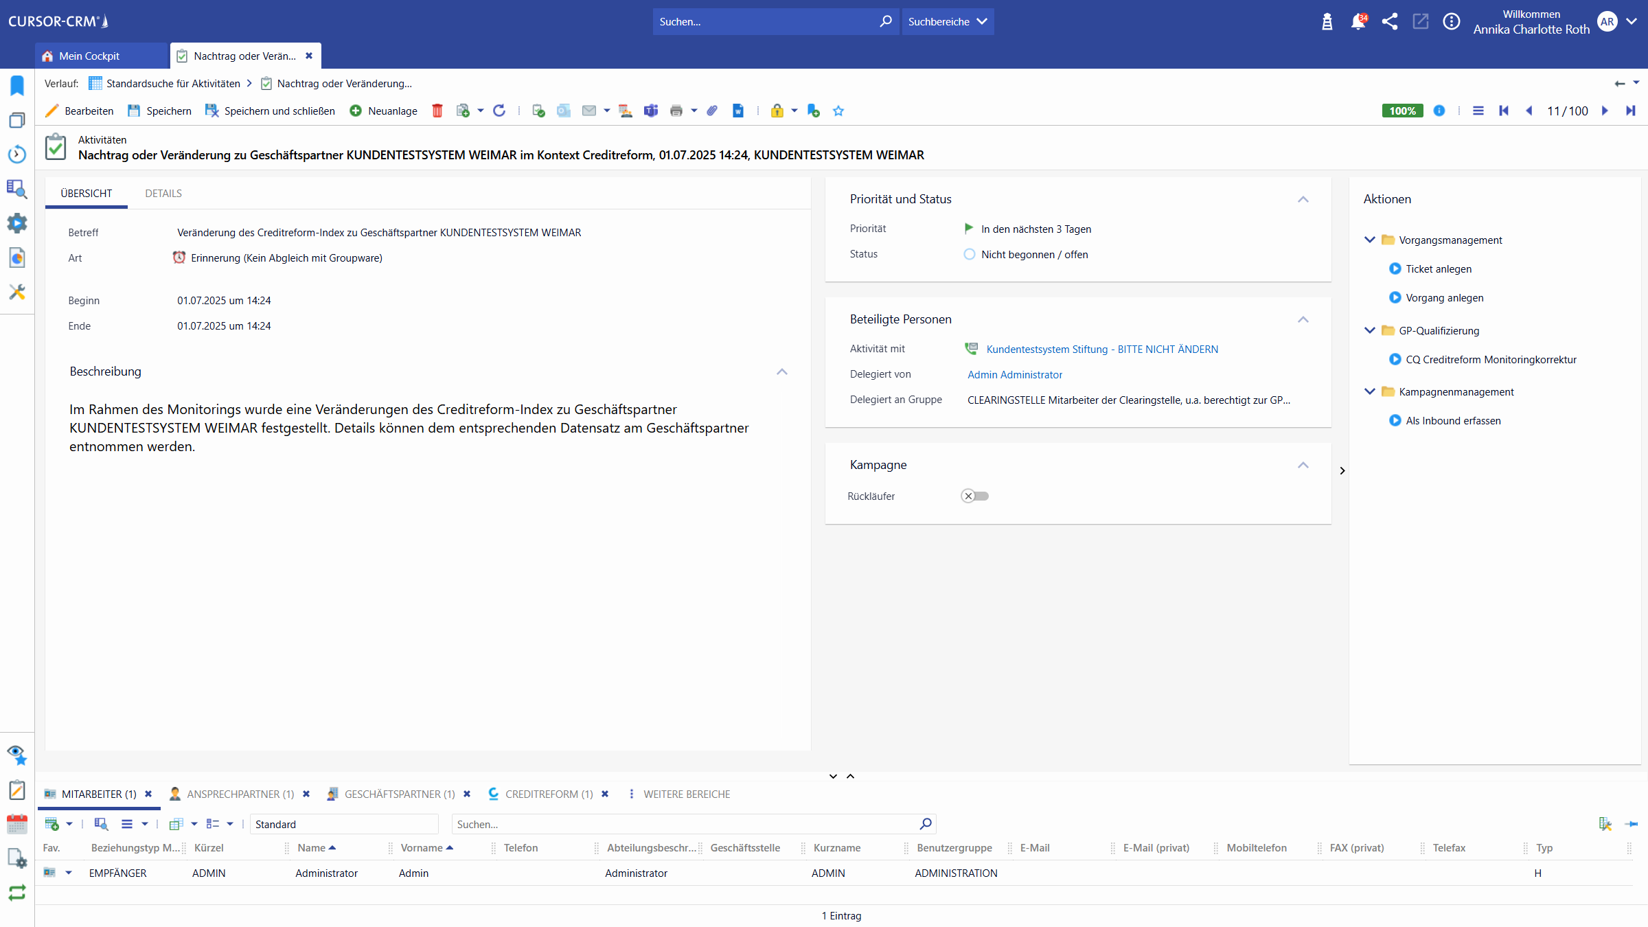The width and height of the screenshot is (1648, 927).
Task: Click the blue info icon next to 100%
Action: point(1439,111)
